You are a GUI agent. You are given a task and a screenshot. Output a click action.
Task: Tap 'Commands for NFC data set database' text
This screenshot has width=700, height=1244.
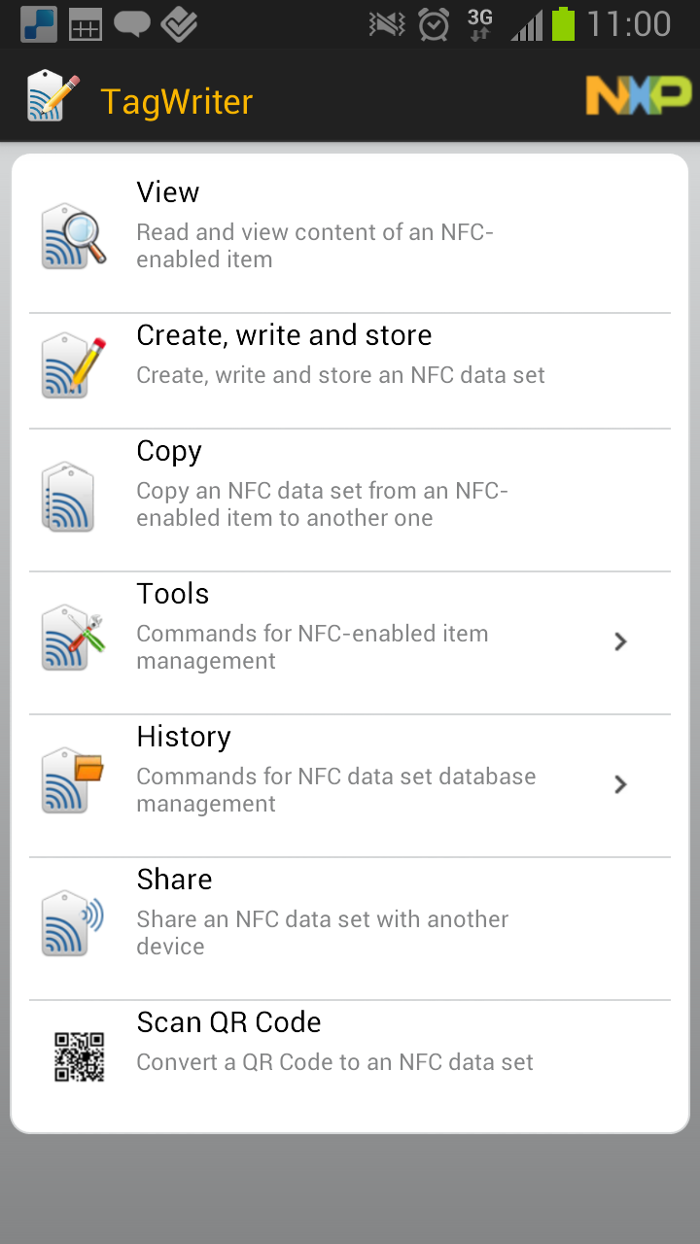(x=336, y=790)
